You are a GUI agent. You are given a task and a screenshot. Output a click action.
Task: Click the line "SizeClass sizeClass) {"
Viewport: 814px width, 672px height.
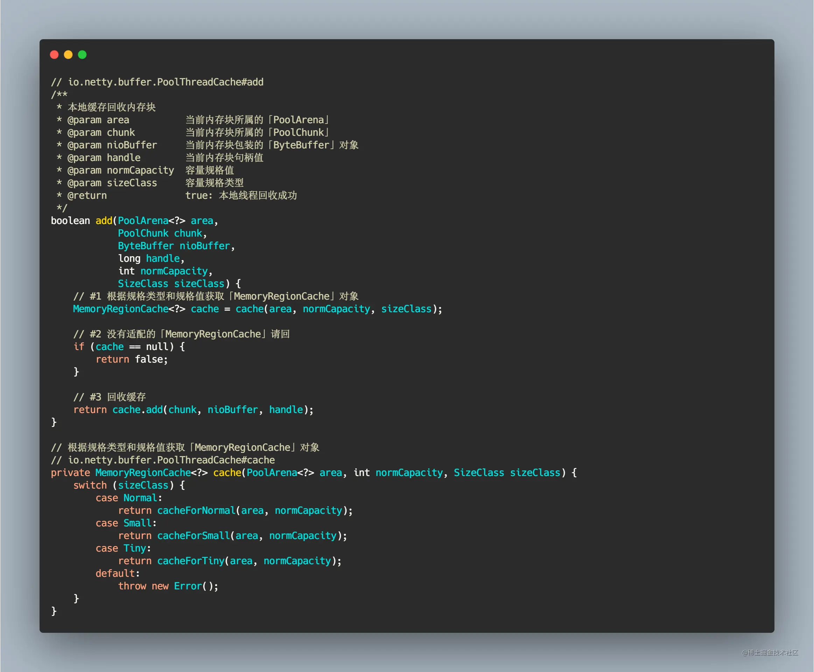(x=180, y=284)
